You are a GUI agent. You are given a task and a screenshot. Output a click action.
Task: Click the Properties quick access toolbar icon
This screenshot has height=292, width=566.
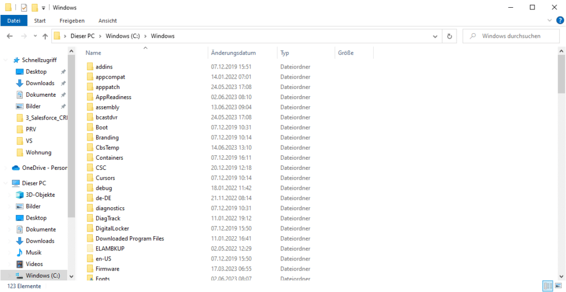coord(24,8)
